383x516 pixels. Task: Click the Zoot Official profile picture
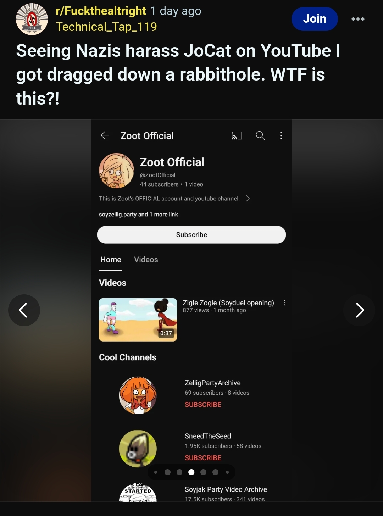pyautogui.click(x=116, y=171)
